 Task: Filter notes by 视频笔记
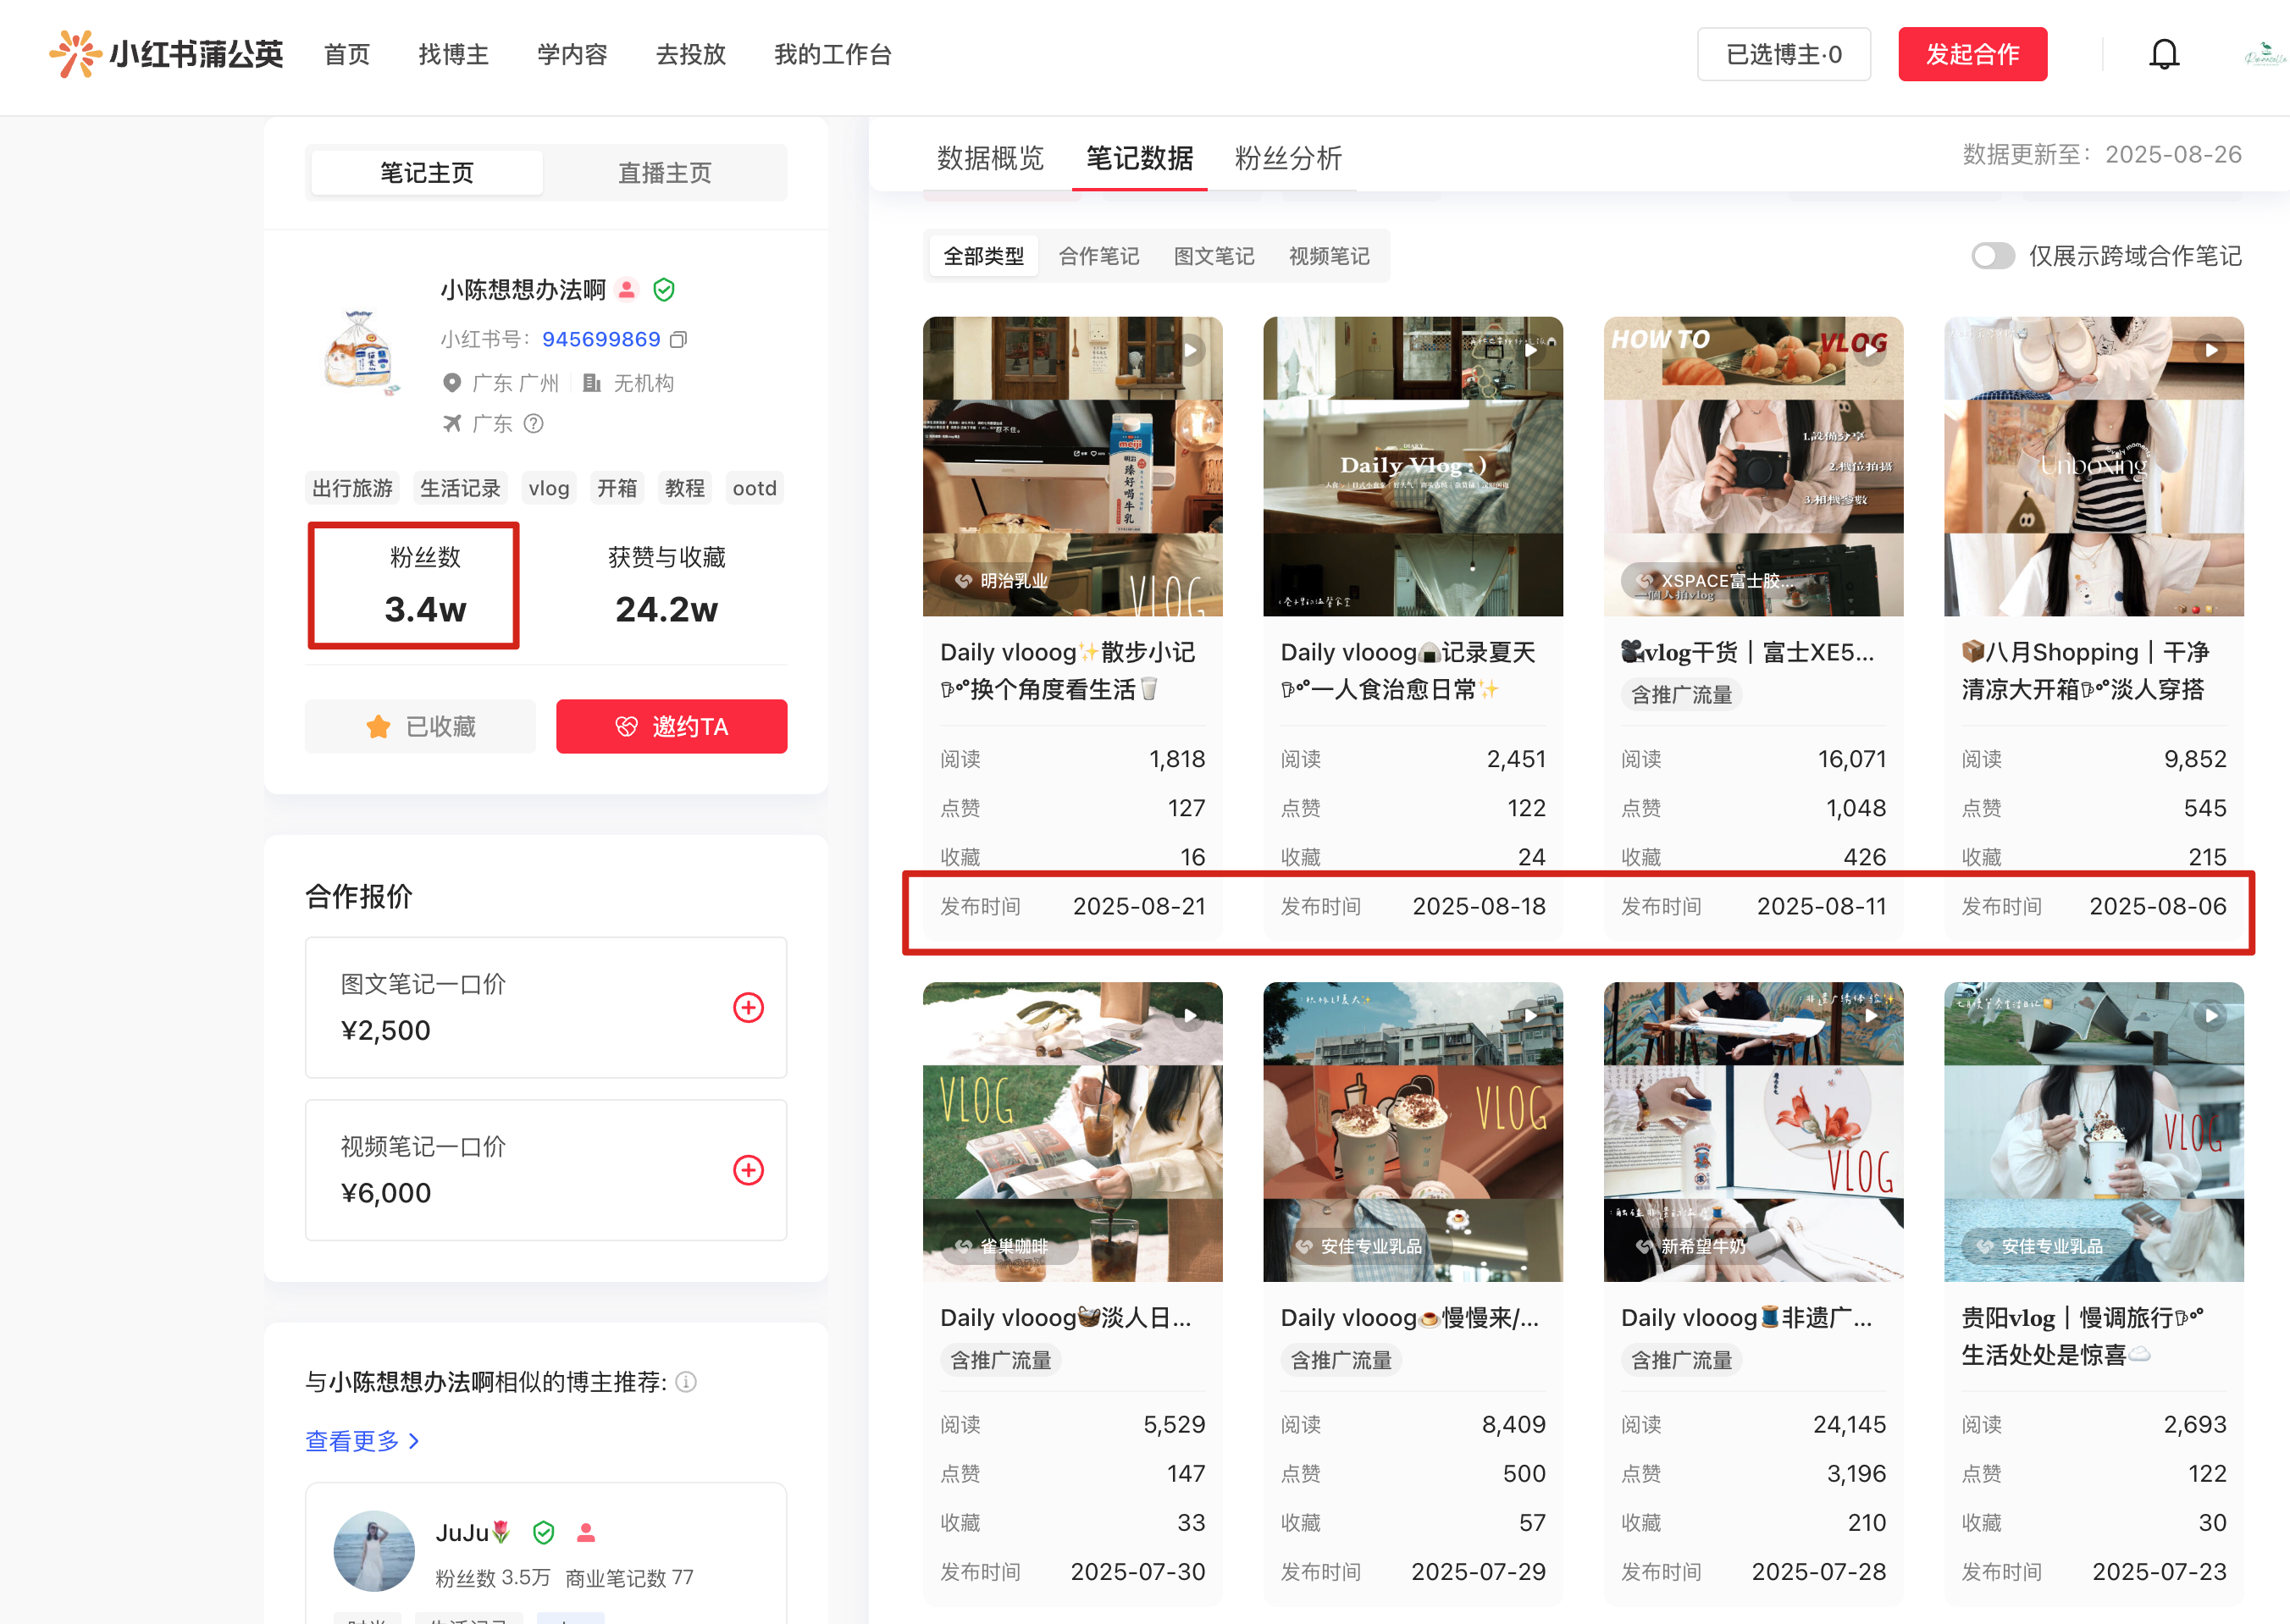(1329, 257)
